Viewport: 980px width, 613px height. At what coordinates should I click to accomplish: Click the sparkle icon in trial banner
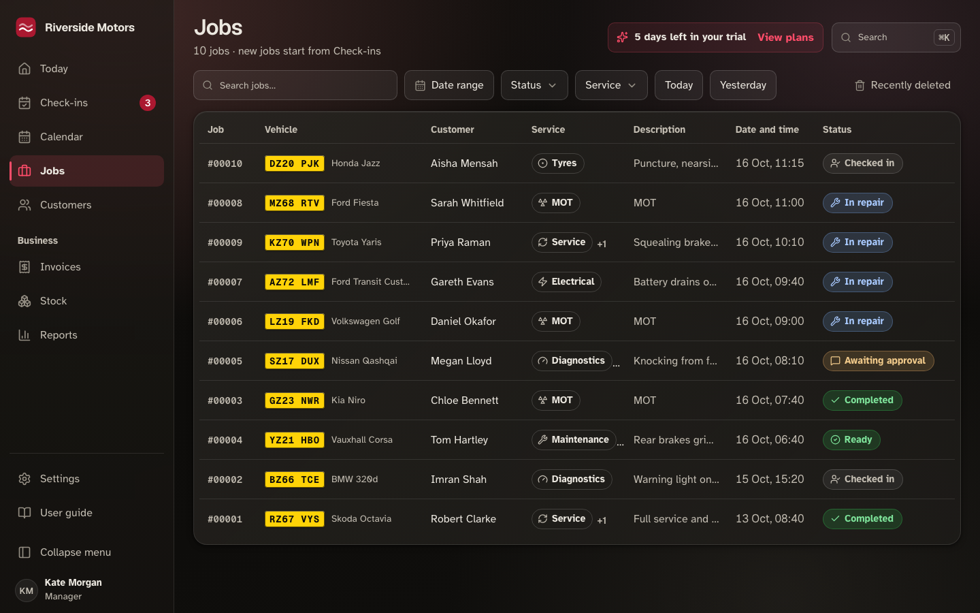622,37
